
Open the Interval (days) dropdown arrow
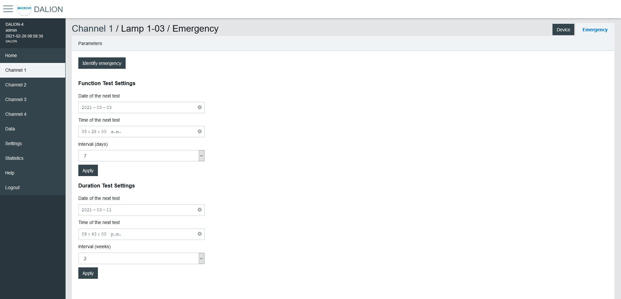click(x=202, y=156)
